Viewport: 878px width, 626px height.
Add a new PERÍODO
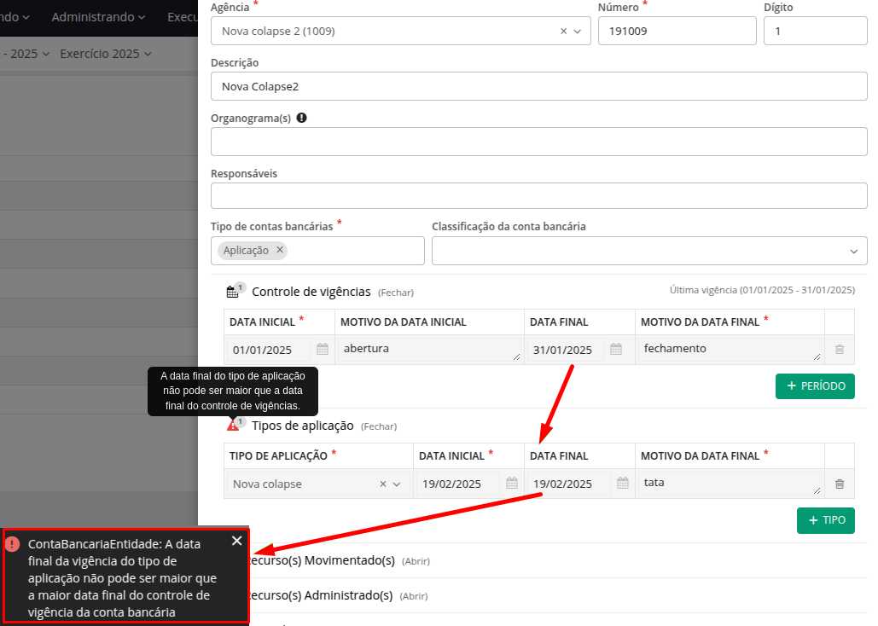pyautogui.click(x=815, y=386)
